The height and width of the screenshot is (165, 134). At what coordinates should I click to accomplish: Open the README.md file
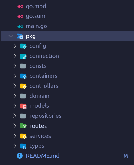(43, 156)
